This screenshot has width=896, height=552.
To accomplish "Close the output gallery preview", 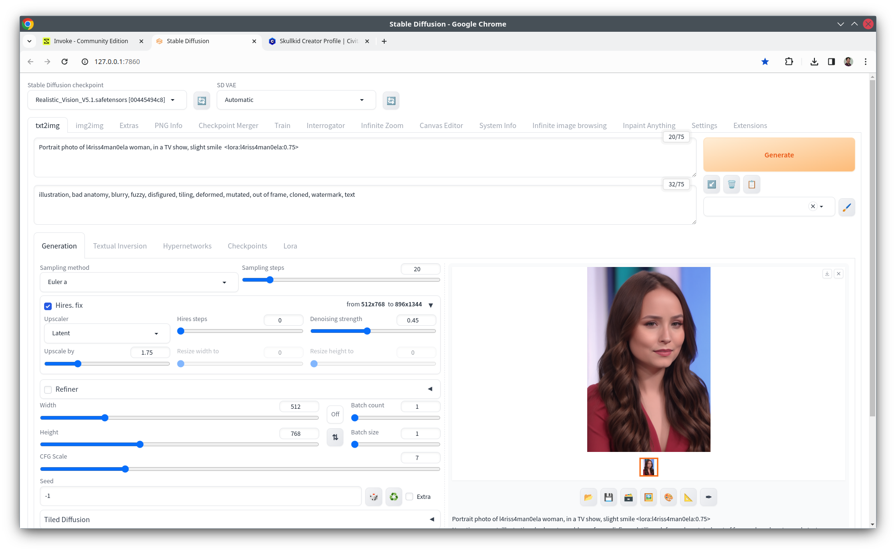I will [x=839, y=274].
